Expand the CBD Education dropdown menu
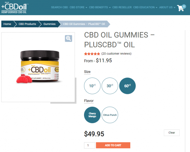Viewport: 190px width, 152px height. click(x=145, y=7)
